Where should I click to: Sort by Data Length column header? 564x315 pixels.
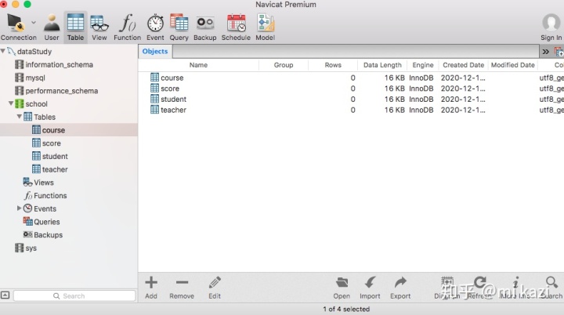point(382,65)
